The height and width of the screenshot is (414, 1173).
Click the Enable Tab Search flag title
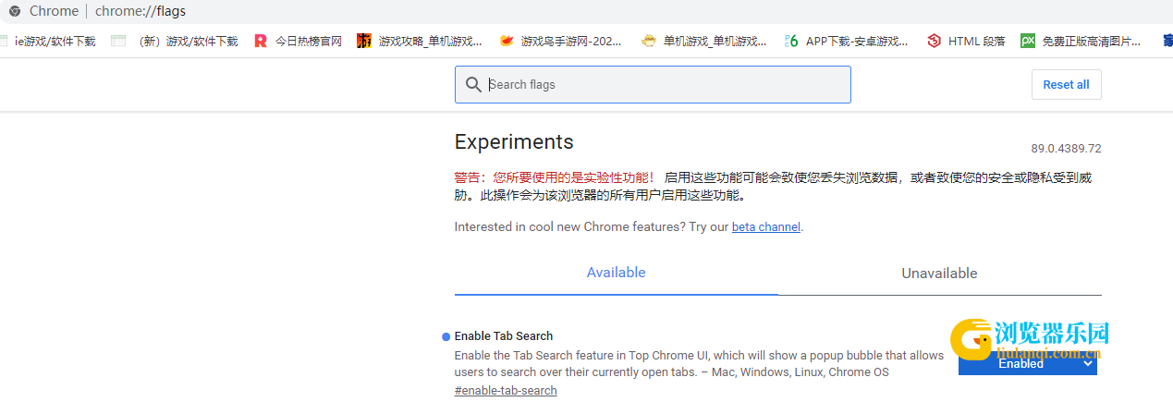(x=504, y=335)
